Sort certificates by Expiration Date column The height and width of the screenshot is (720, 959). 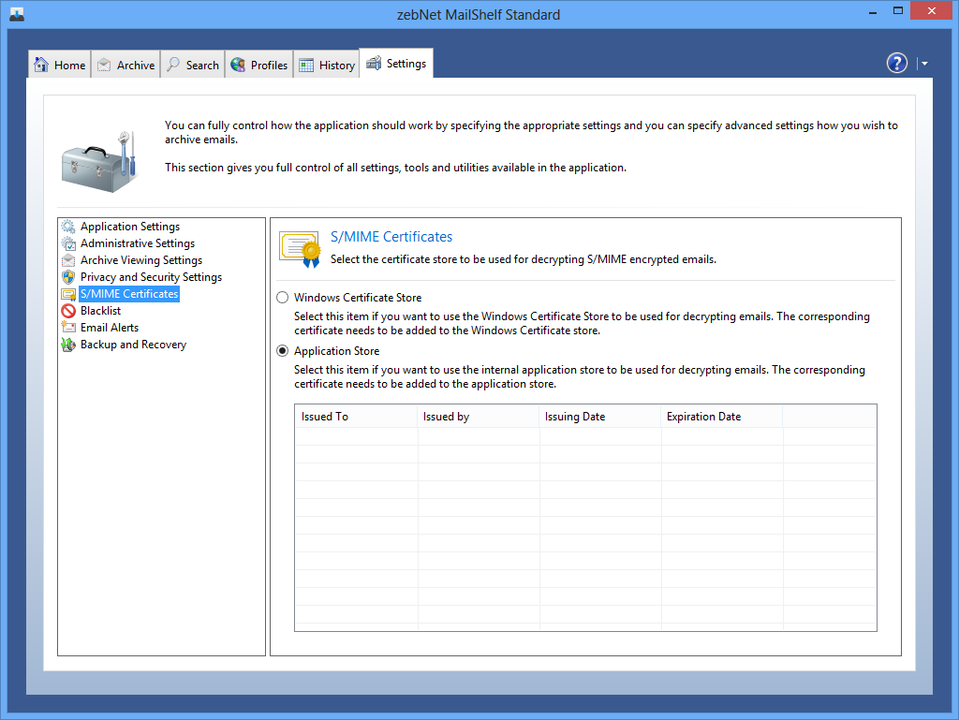click(721, 417)
